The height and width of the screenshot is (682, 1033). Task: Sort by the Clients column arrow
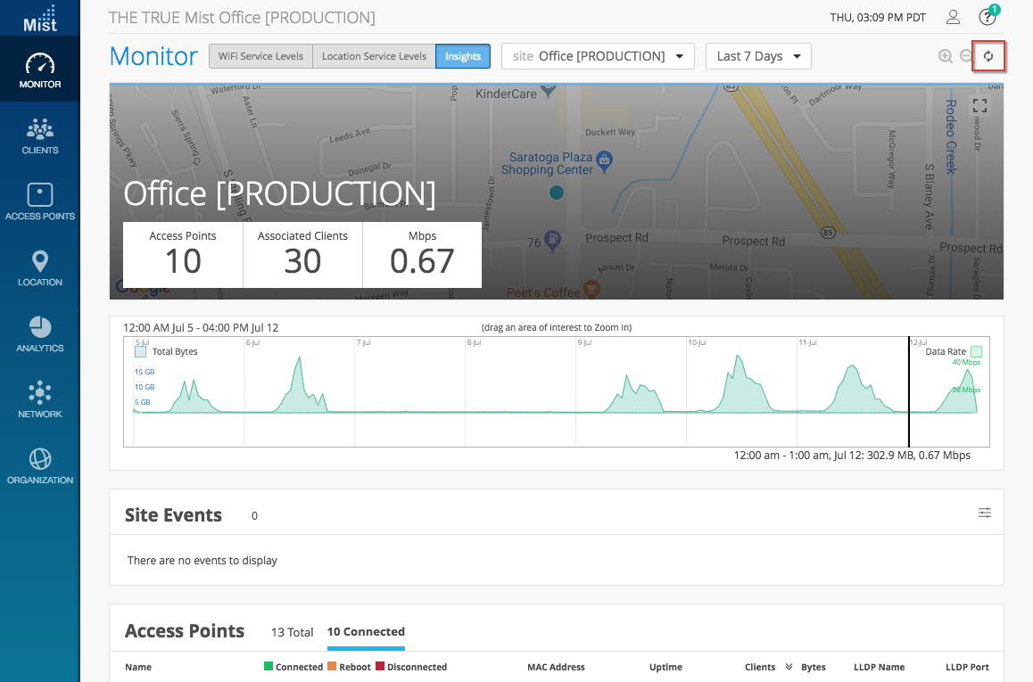(789, 667)
